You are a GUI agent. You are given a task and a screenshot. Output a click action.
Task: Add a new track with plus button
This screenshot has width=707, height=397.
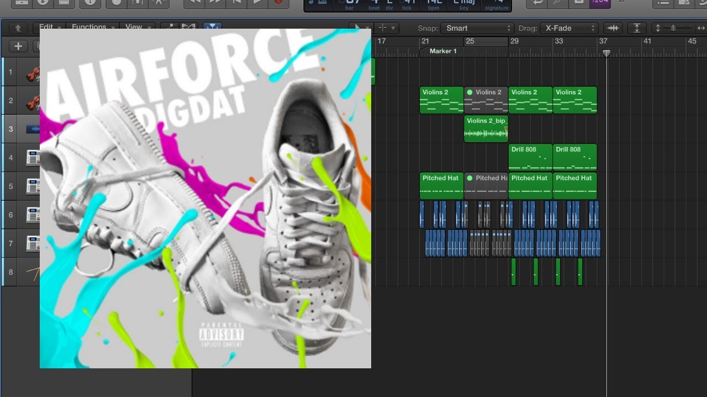click(18, 46)
